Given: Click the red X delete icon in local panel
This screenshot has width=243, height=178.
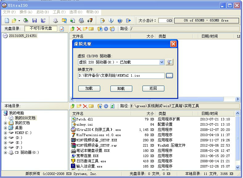Looking at the screenshot, I should click(85, 106).
